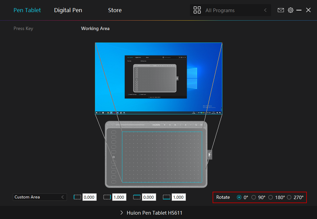Open the All Programs dropdown

click(230, 10)
